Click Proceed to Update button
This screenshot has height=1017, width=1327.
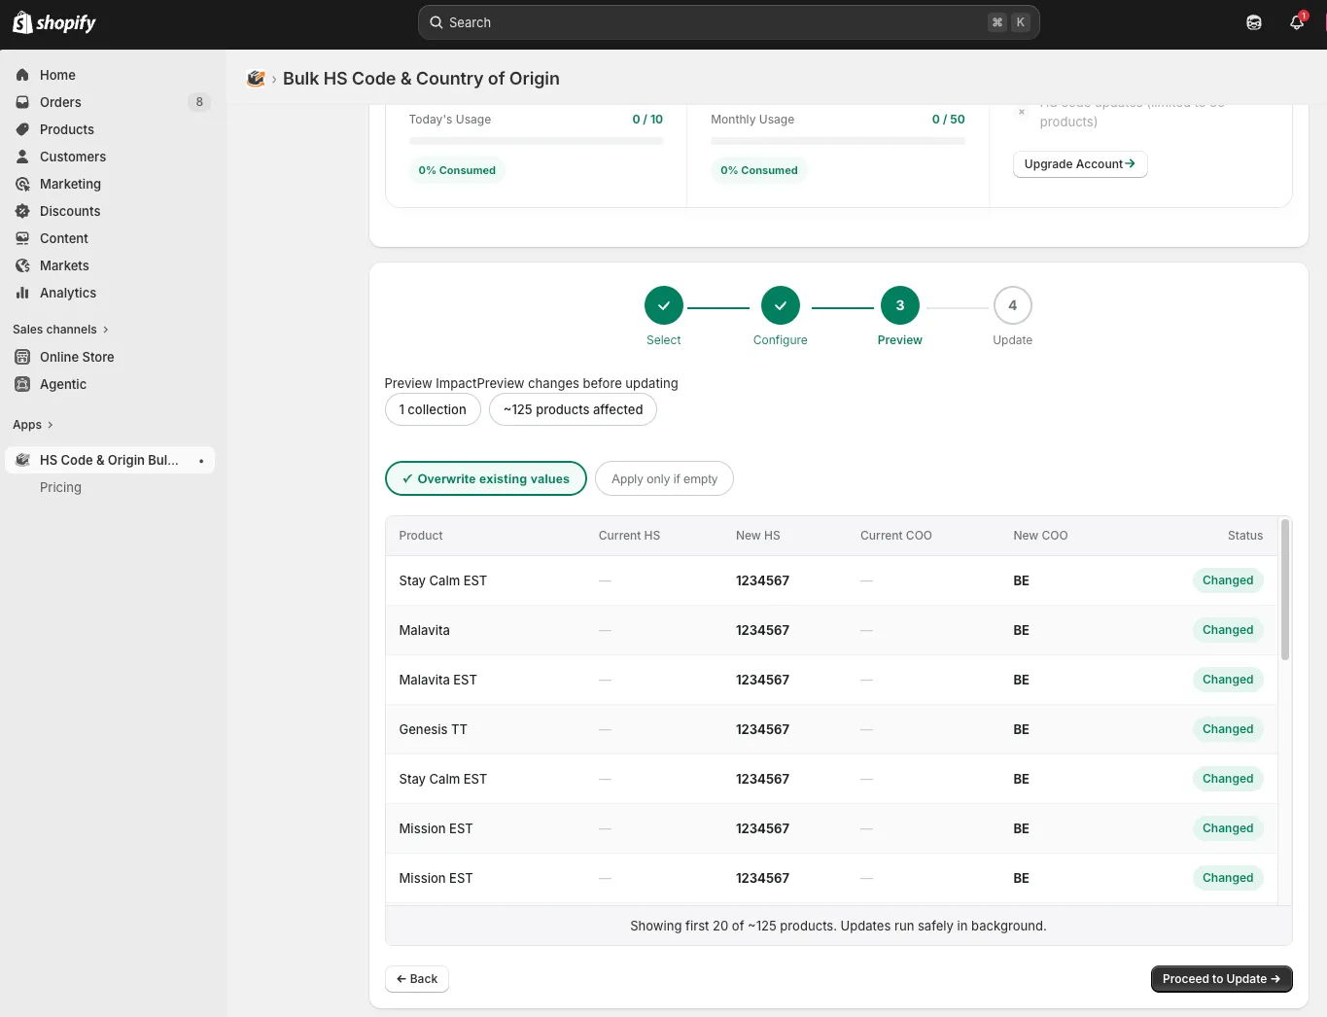tap(1221, 979)
